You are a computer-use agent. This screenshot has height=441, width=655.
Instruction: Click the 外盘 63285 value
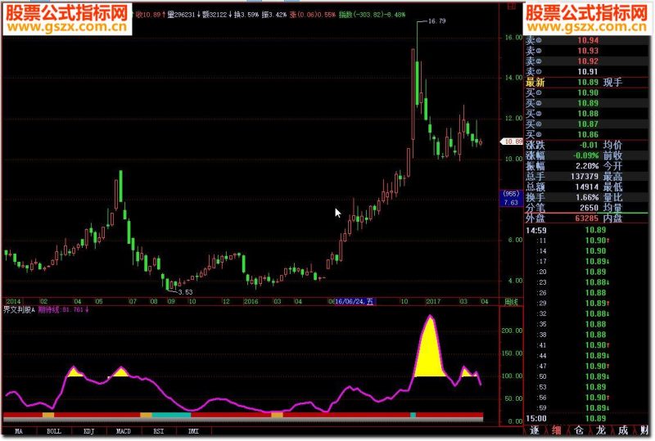[587, 218]
